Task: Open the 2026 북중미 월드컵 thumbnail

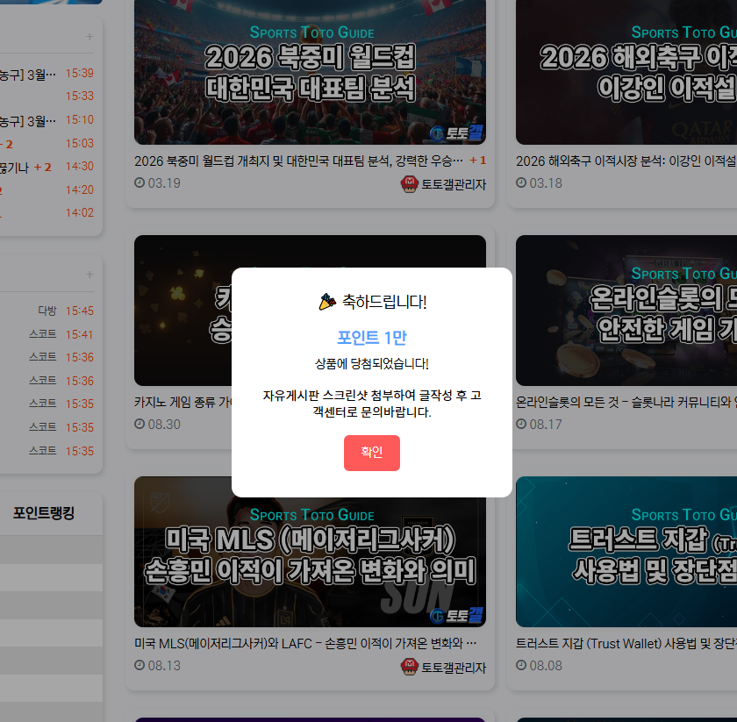Action: click(x=310, y=72)
